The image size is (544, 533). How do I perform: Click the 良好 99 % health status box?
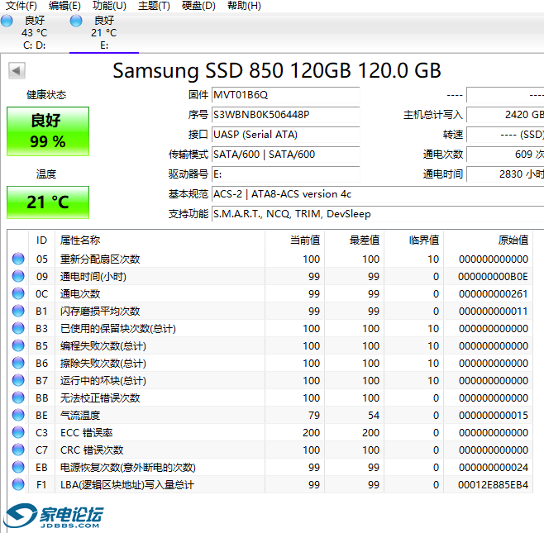[48, 131]
